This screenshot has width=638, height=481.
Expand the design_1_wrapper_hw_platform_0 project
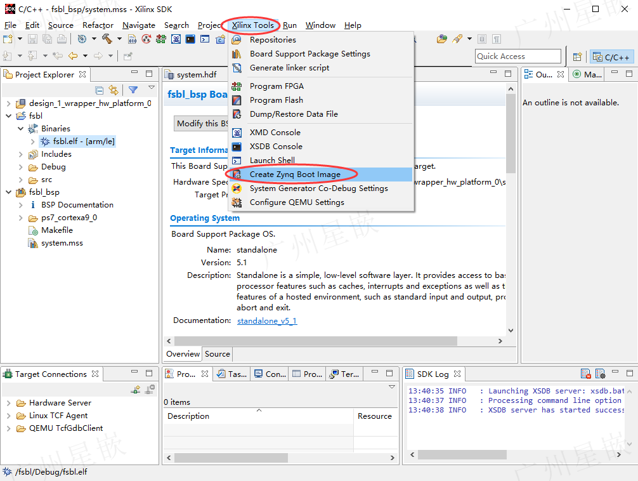point(8,103)
